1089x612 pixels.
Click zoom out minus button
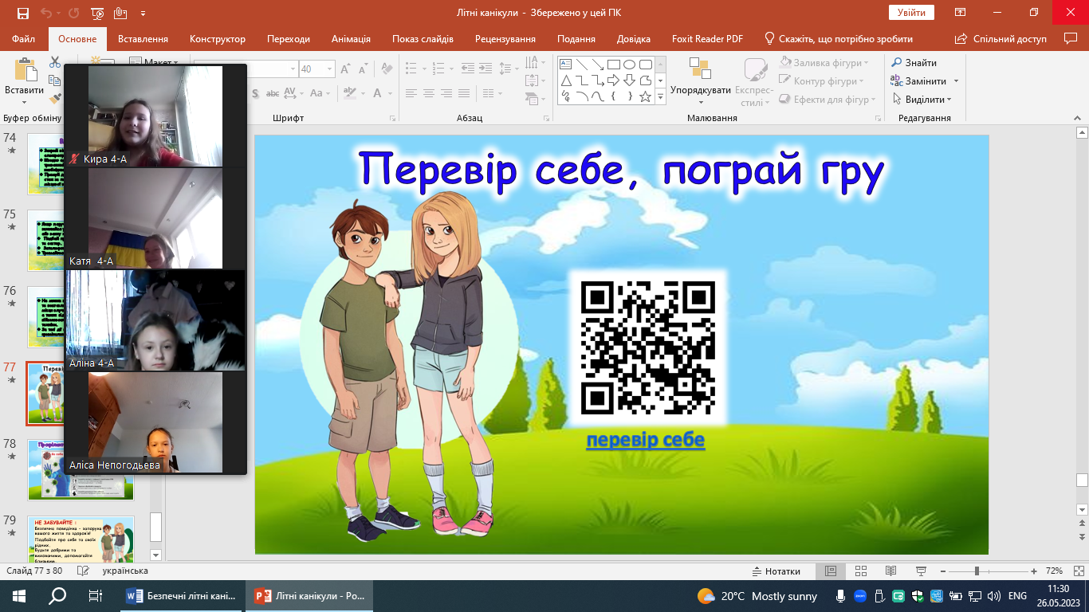(x=945, y=571)
